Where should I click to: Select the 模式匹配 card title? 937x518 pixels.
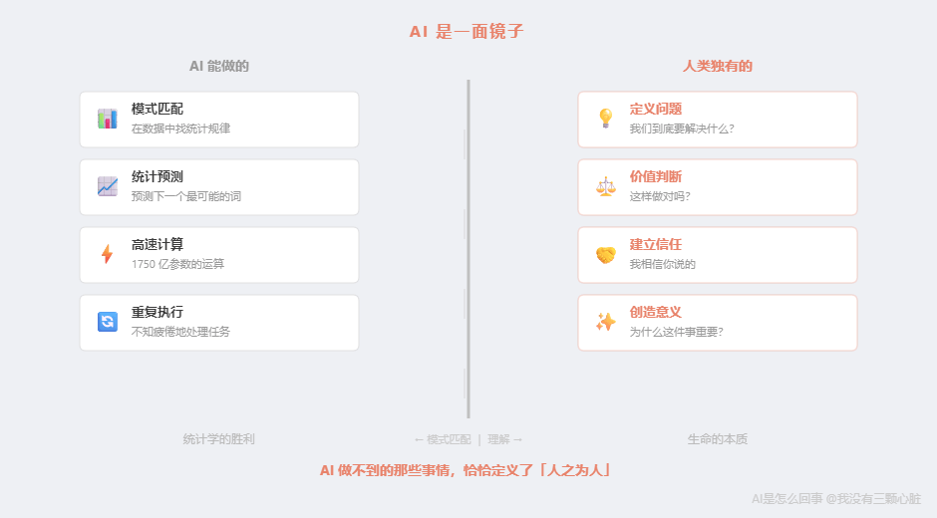coord(157,109)
